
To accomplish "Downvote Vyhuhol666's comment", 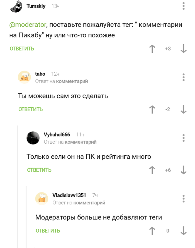I will pyautogui.click(x=183, y=170).
